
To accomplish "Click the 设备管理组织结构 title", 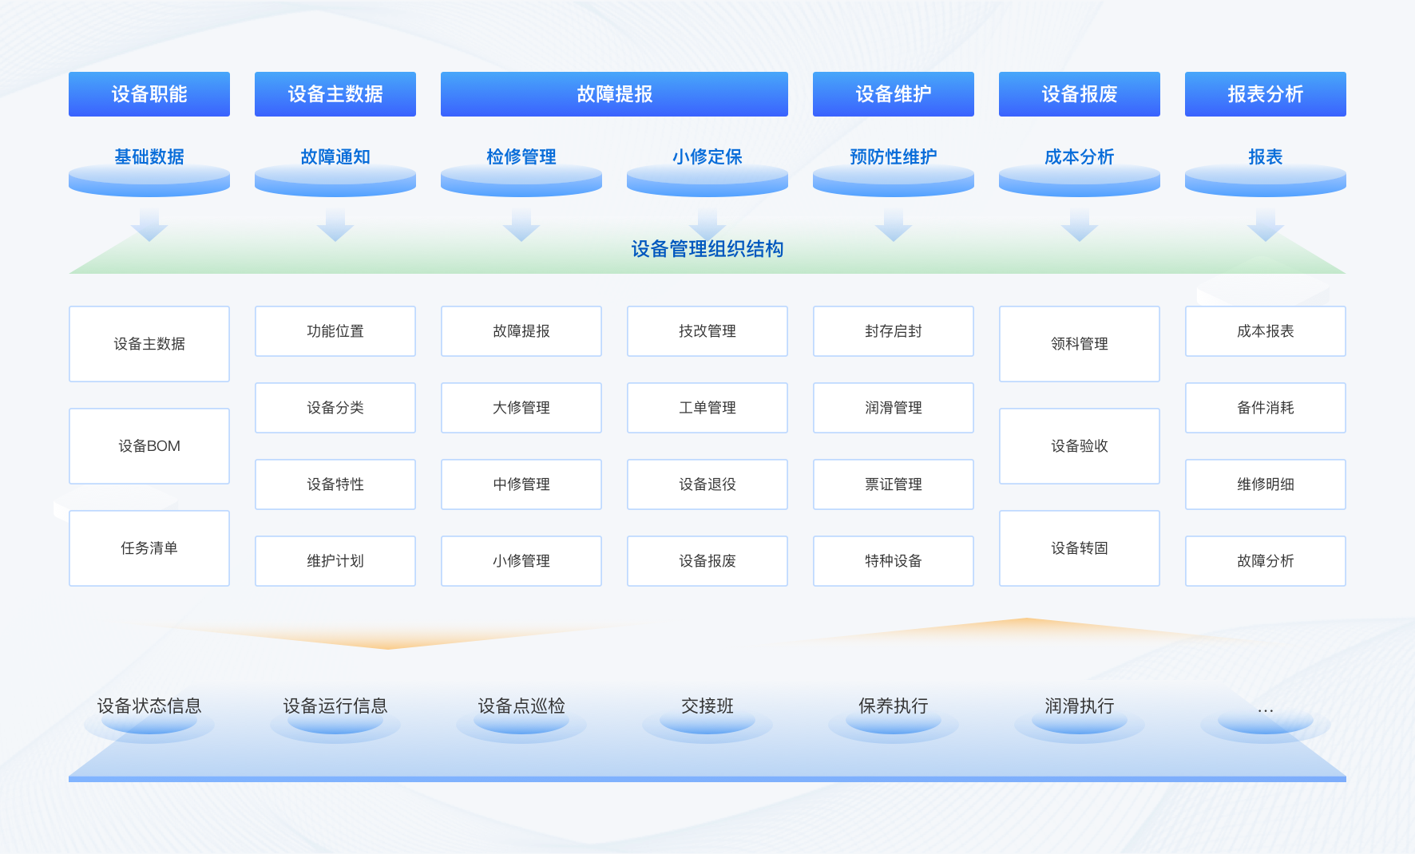I will click(707, 249).
